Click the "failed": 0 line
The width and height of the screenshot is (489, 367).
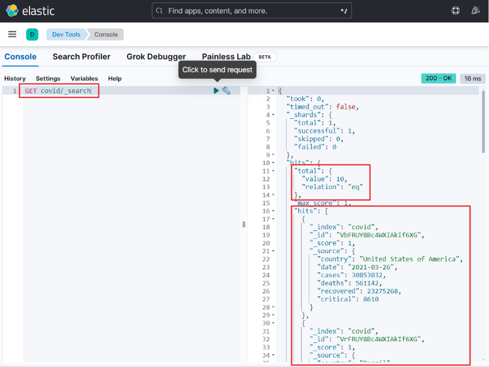315,147
